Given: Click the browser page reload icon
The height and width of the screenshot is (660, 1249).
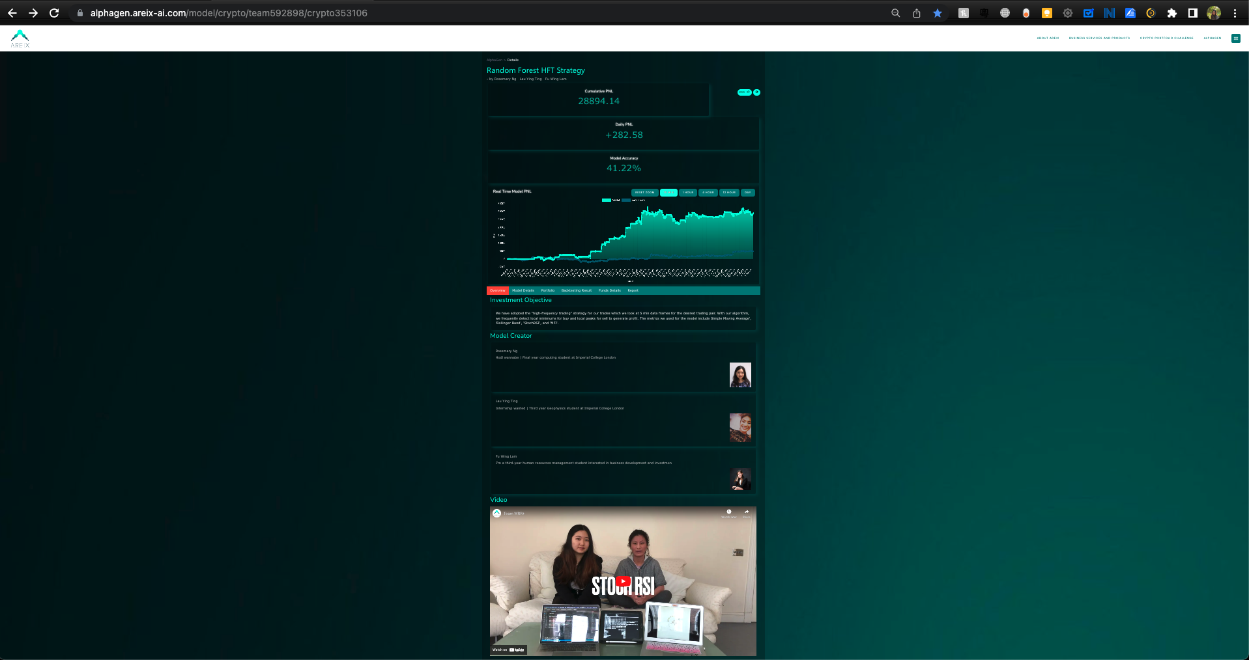Looking at the screenshot, I should tap(54, 12).
